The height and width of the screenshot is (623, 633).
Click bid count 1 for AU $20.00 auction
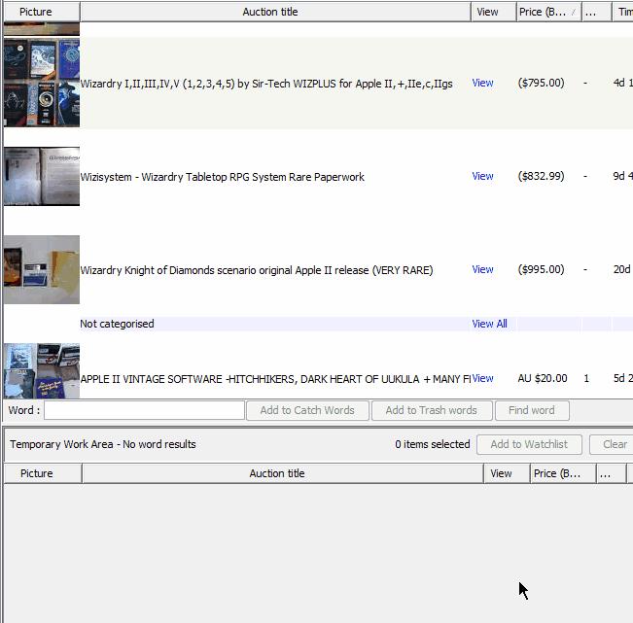pyautogui.click(x=586, y=378)
